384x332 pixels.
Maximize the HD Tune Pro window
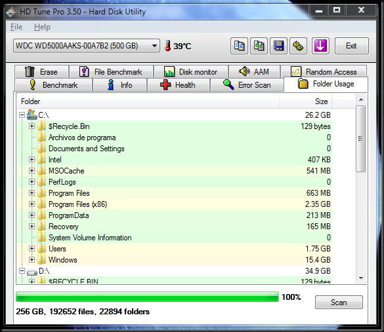tap(337, 10)
